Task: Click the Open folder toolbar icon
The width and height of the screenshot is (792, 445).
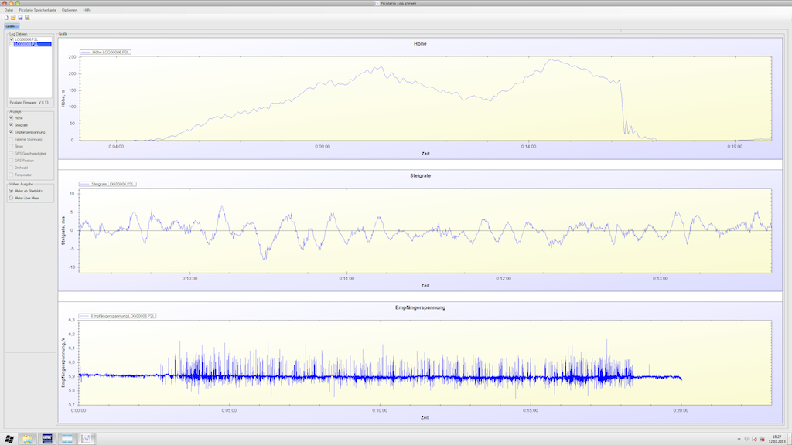Action: 13,17
